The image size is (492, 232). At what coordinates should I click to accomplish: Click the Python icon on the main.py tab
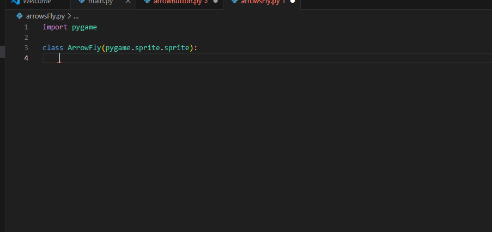(82, 2)
